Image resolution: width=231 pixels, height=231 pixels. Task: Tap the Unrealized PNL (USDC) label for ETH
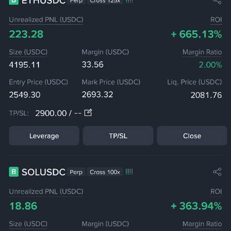click(x=46, y=20)
